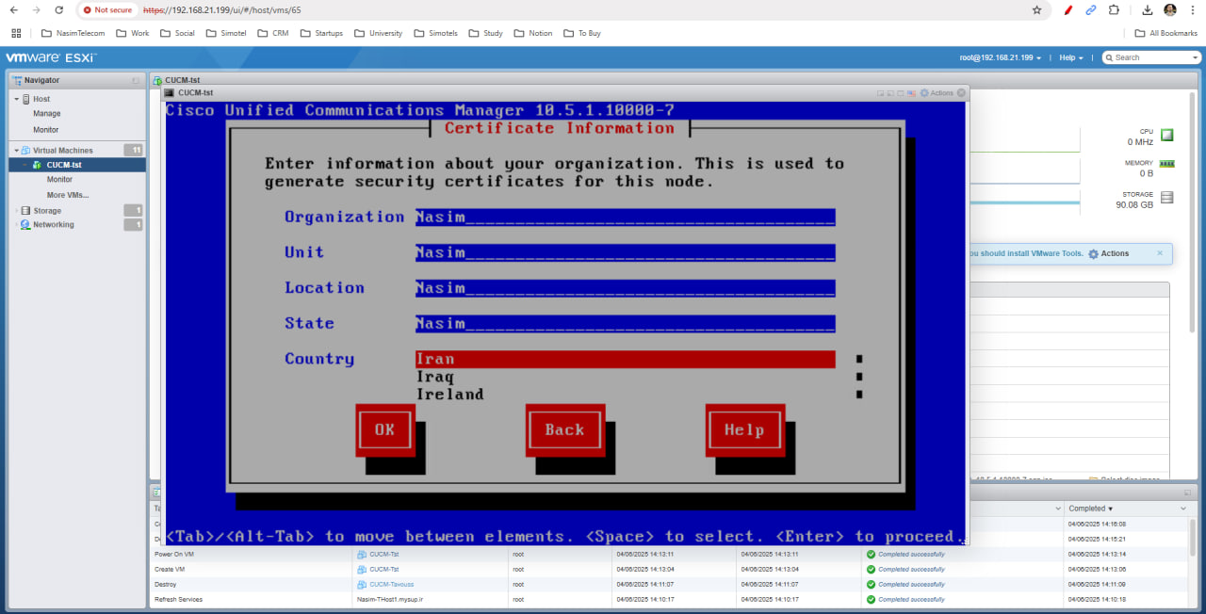The width and height of the screenshot is (1206, 614).
Task: Click the Organization input field
Action: click(626, 218)
